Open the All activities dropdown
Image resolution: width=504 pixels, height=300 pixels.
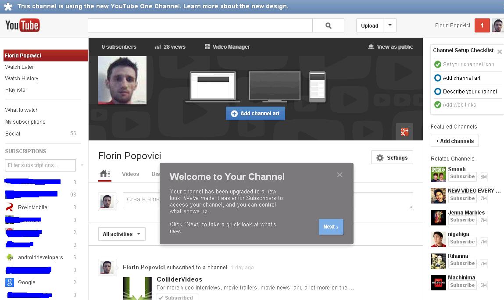(122, 234)
